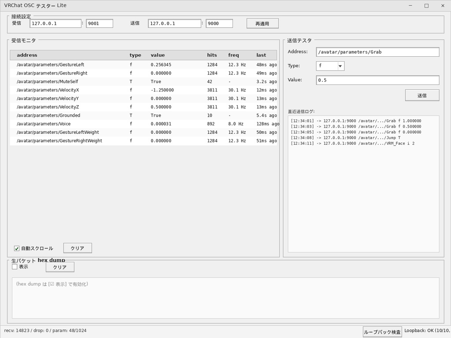The height and width of the screenshot is (338, 451).
Task: Click the hits column header
Action: click(x=212, y=55)
